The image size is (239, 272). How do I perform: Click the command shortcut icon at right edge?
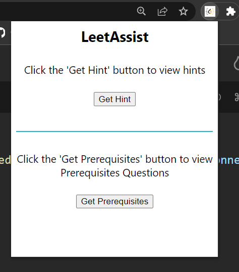pyautogui.click(x=237, y=97)
